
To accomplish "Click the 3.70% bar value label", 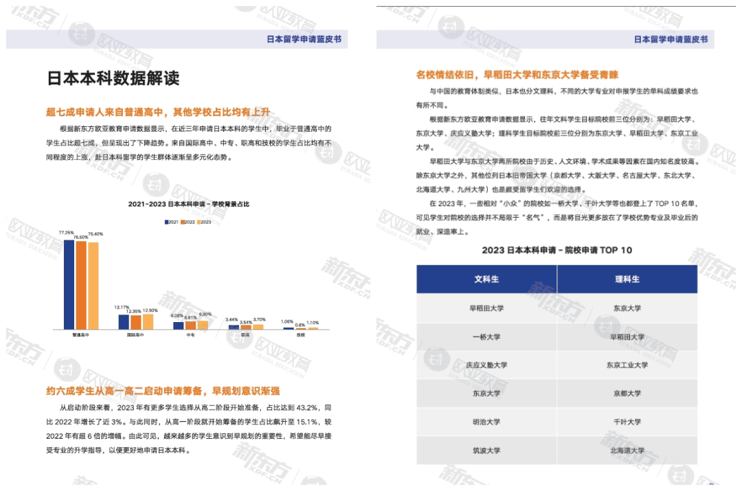I will (x=259, y=319).
